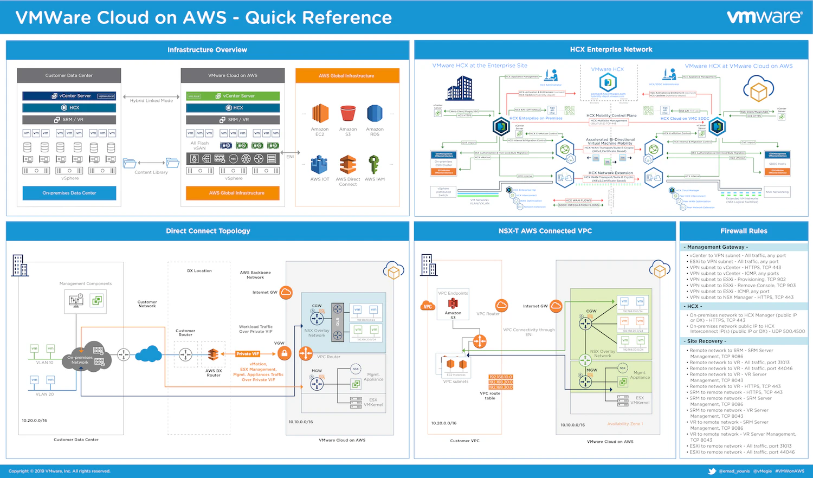Screen dimensions: 813x478
Task: Click the @vMegie handle in the footer
Action: click(763, 471)
